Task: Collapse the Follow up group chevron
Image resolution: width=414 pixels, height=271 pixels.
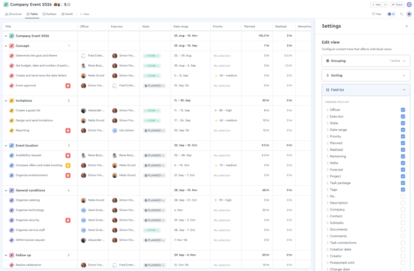Action: point(6,255)
